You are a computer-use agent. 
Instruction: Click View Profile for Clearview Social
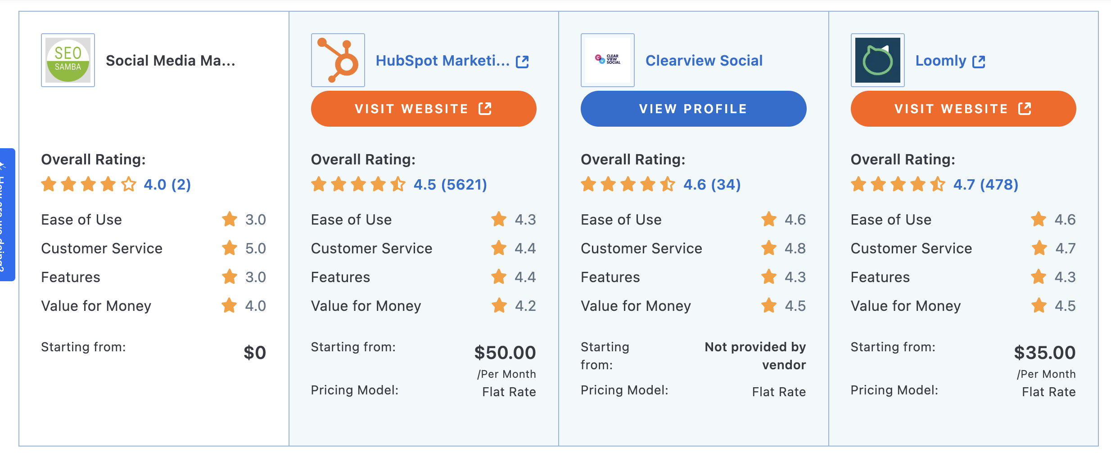click(693, 108)
